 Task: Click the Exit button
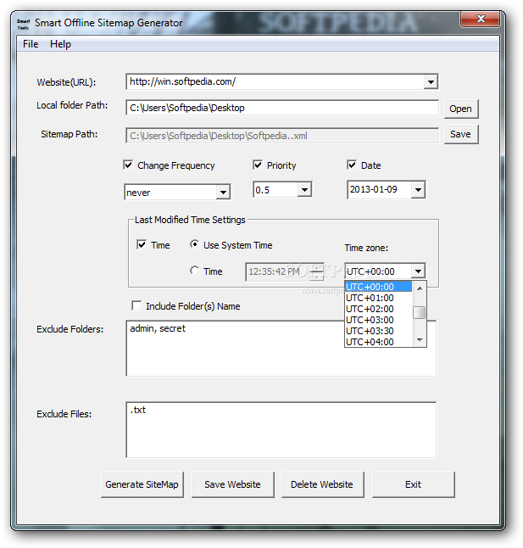pos(414,484)
